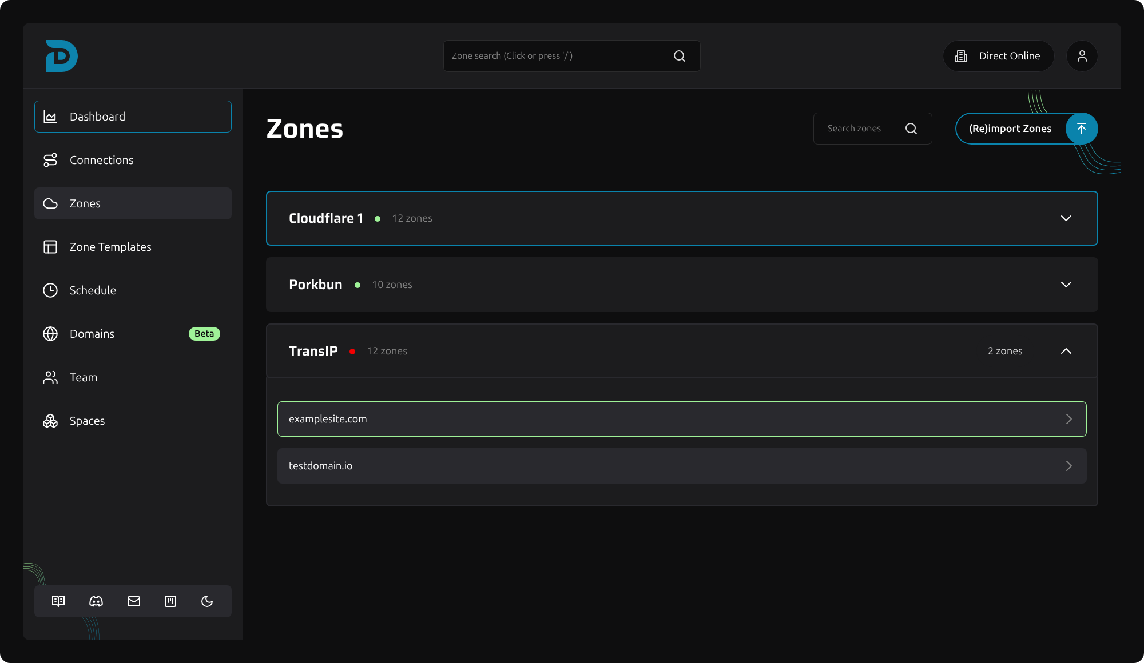Image resolution: width=1144 pixels, height=663 pixels.
Task: Click the blue D logo
Action: point(61,56)
